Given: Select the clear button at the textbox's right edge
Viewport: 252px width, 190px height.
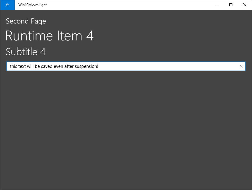Looking at the screenshot, I should tap(241, 66).
